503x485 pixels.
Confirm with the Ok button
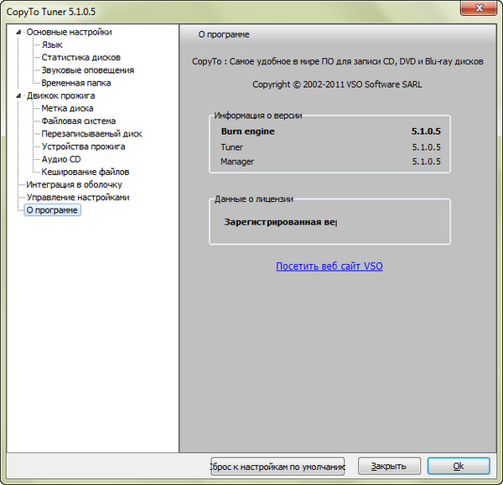(458, 466)
